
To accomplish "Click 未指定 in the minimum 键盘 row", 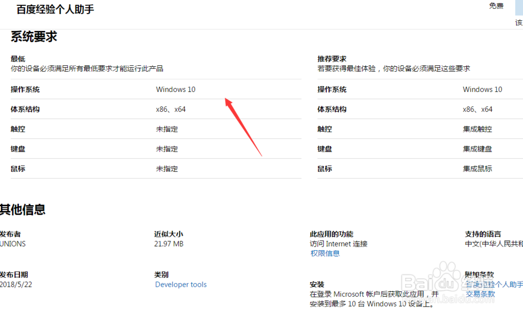I will pyautogui.click(x=167, y=149).
